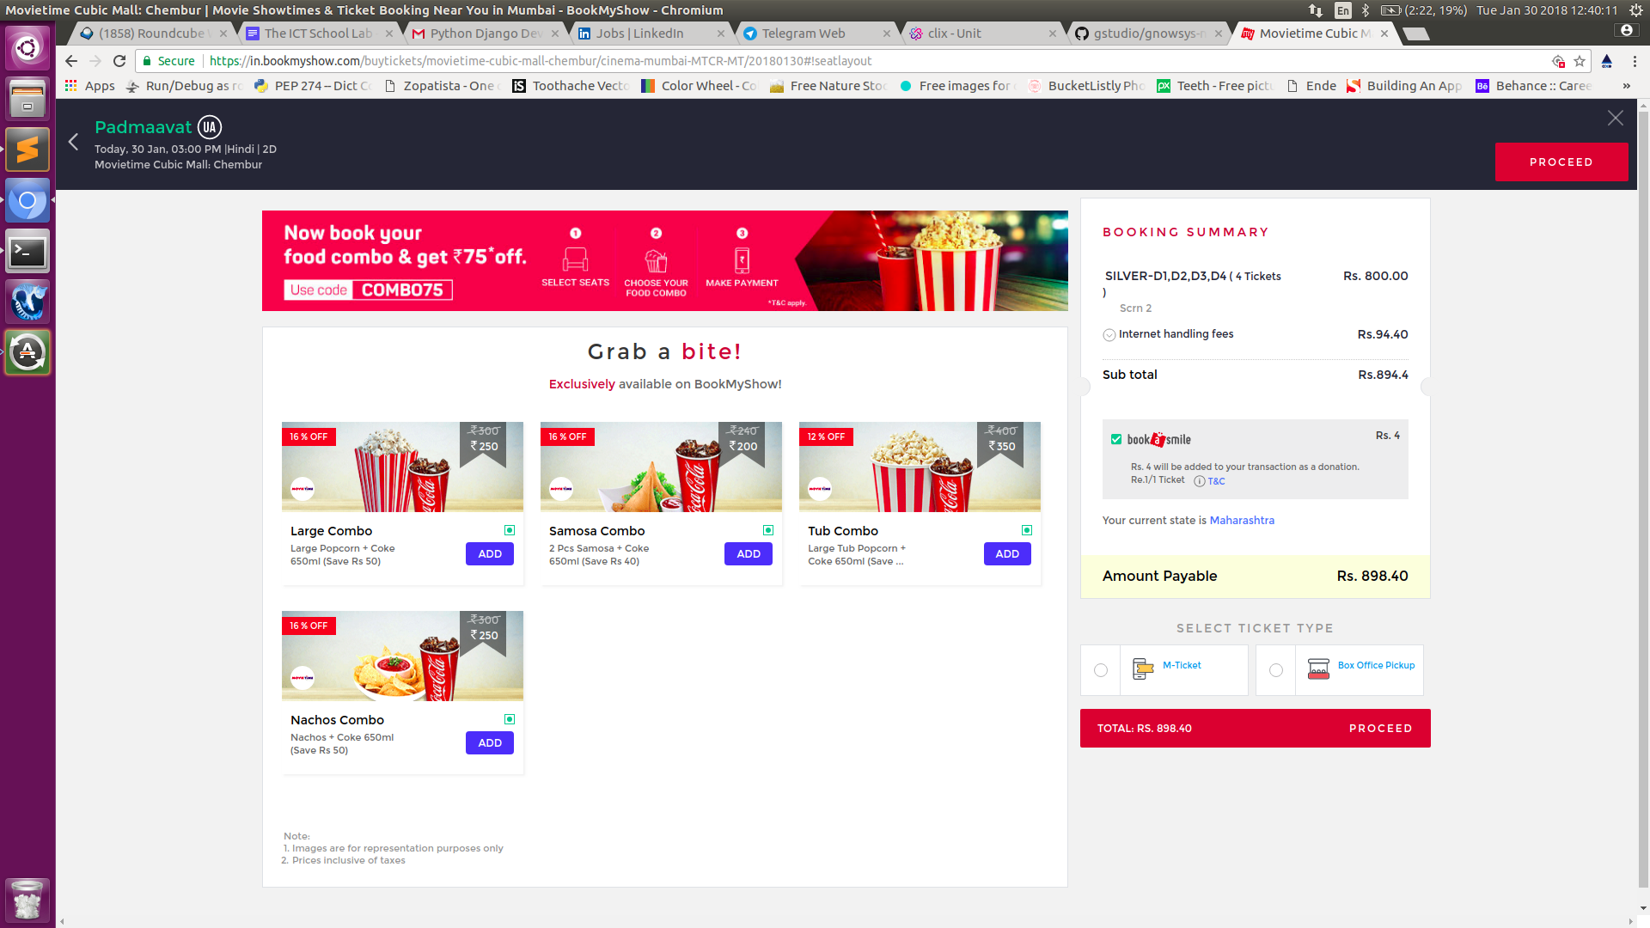Click the M-Ticket phone icon
Image resolution: width=1650 pixels, height=928 pixels.
pos(1143,669)
